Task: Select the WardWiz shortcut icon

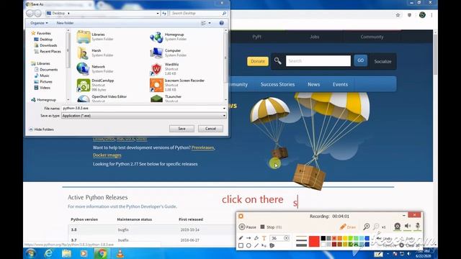Action: (x=156, y=69)
